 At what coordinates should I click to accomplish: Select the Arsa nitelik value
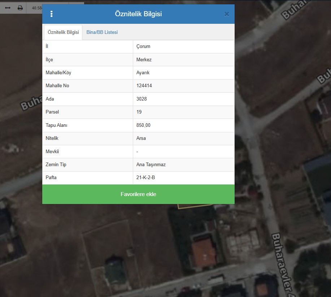pyautogui.click(x=141, y=138)
